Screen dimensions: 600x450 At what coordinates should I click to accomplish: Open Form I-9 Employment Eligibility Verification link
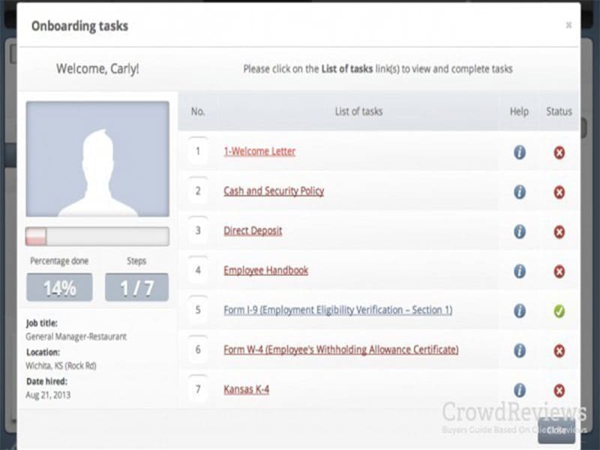point(338,310)
